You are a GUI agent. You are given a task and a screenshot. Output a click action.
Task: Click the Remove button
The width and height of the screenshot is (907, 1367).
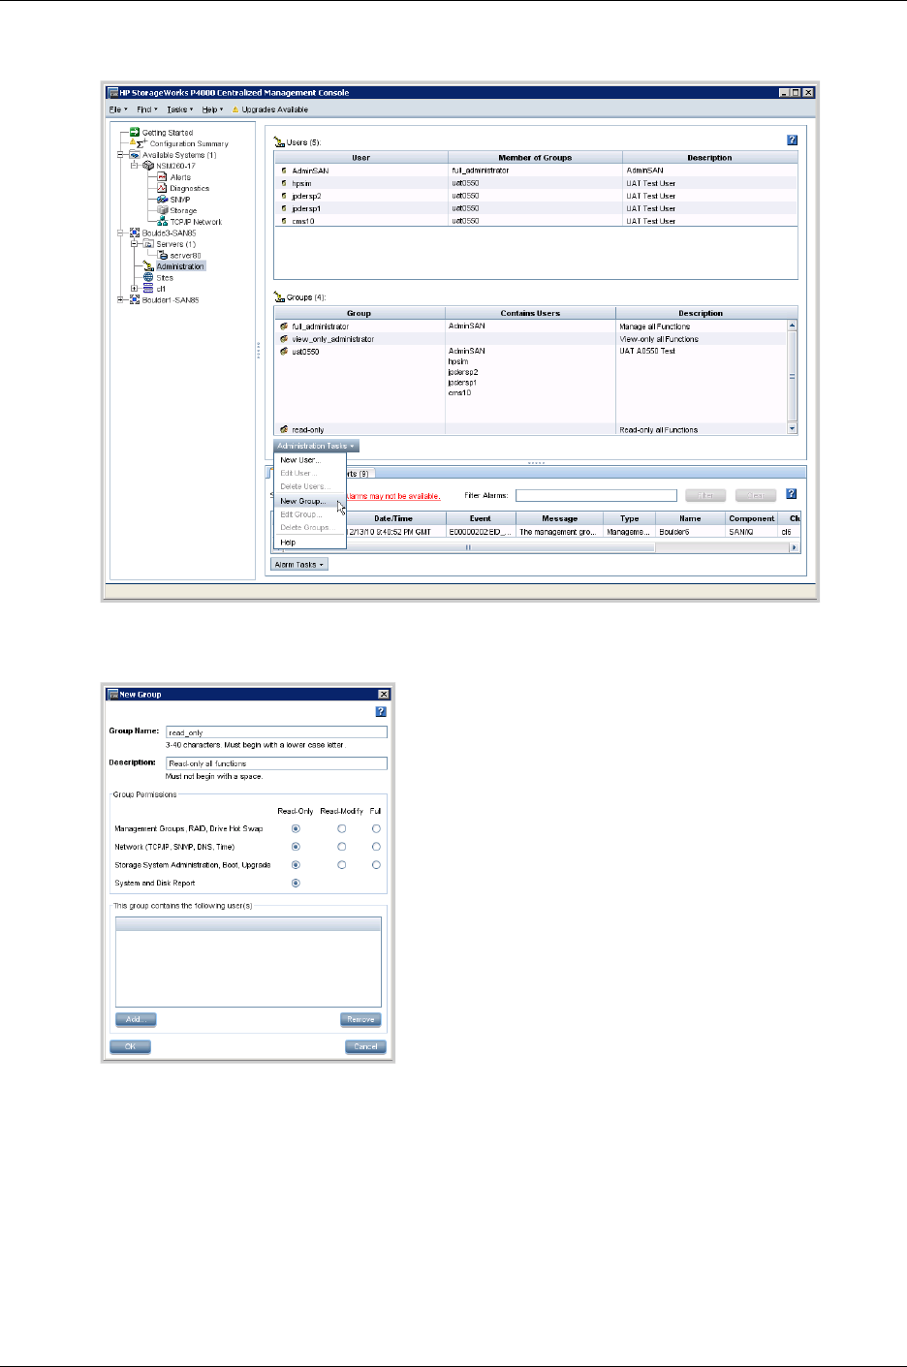360,1019
